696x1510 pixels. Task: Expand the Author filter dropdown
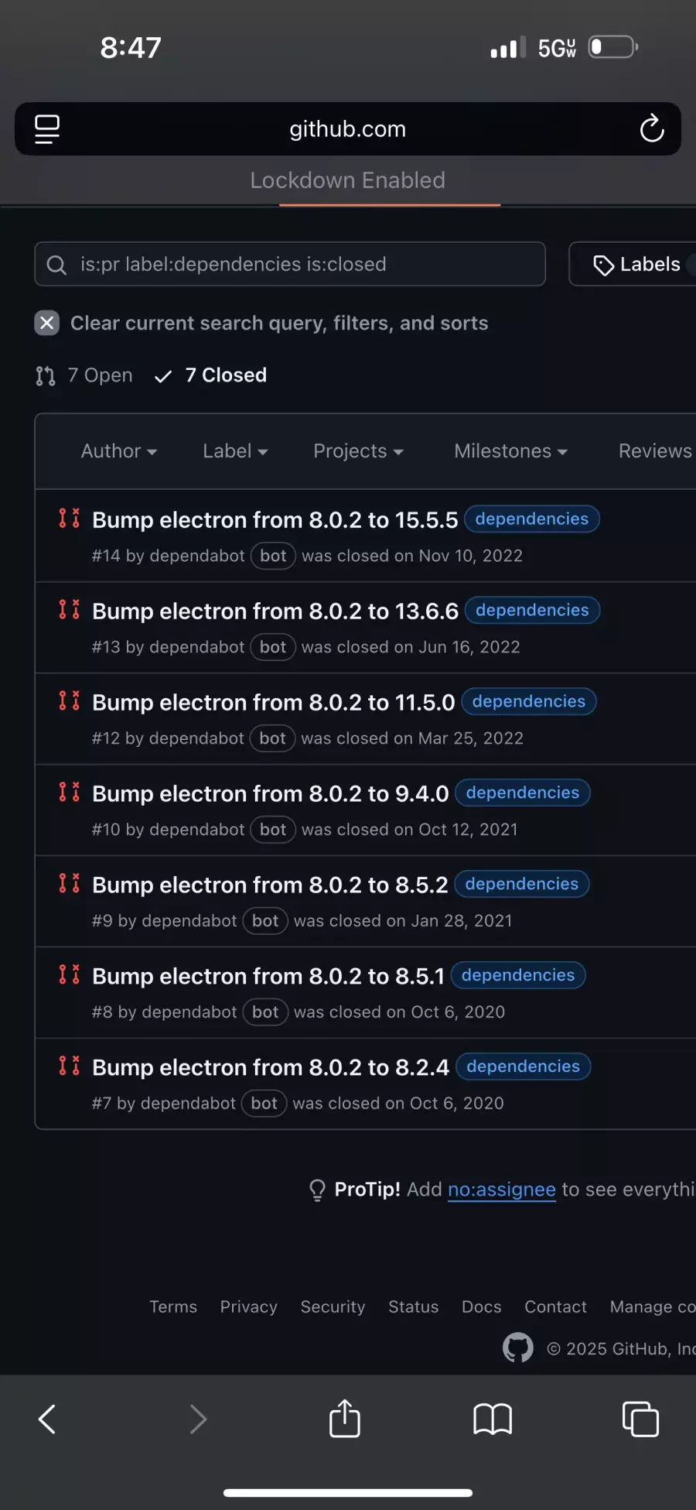118,451
